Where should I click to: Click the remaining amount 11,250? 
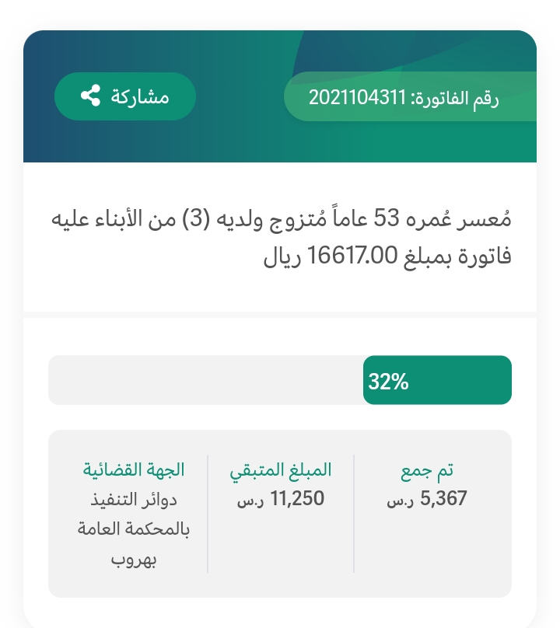tap(297, 499)
